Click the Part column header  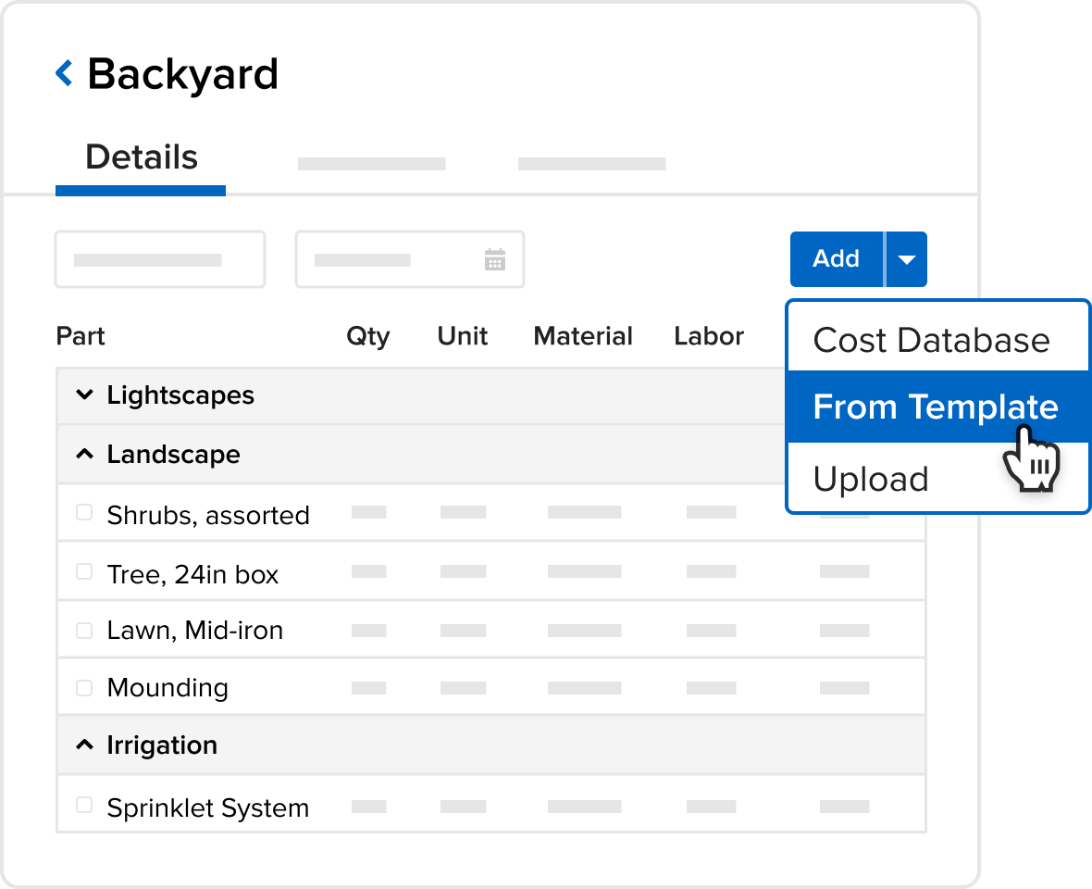(x=81, y=336)
